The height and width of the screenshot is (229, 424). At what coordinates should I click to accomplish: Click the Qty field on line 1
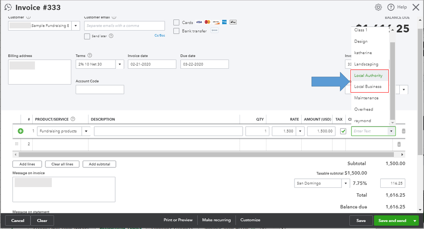tap(257, 131)
